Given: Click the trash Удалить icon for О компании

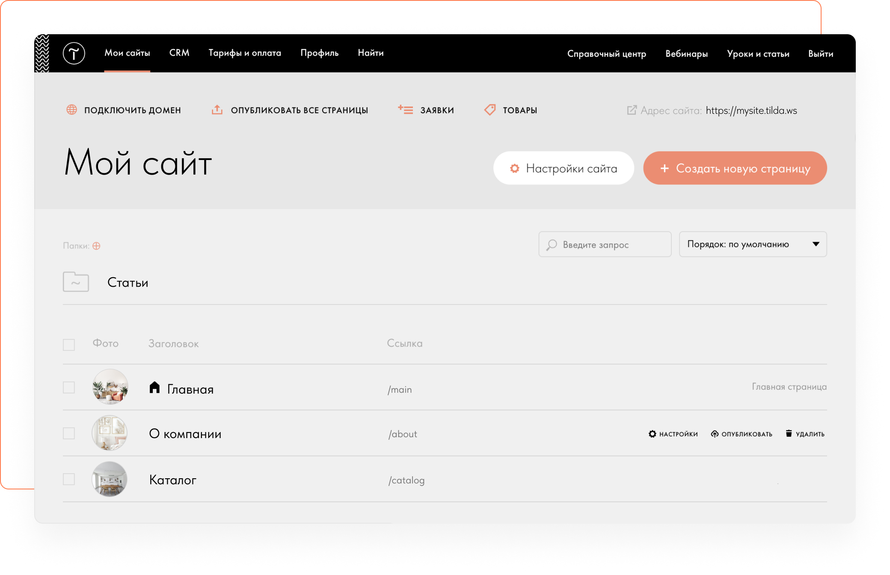Looking at the screenshot, I should pyautogui.click(x=789, y=433).
